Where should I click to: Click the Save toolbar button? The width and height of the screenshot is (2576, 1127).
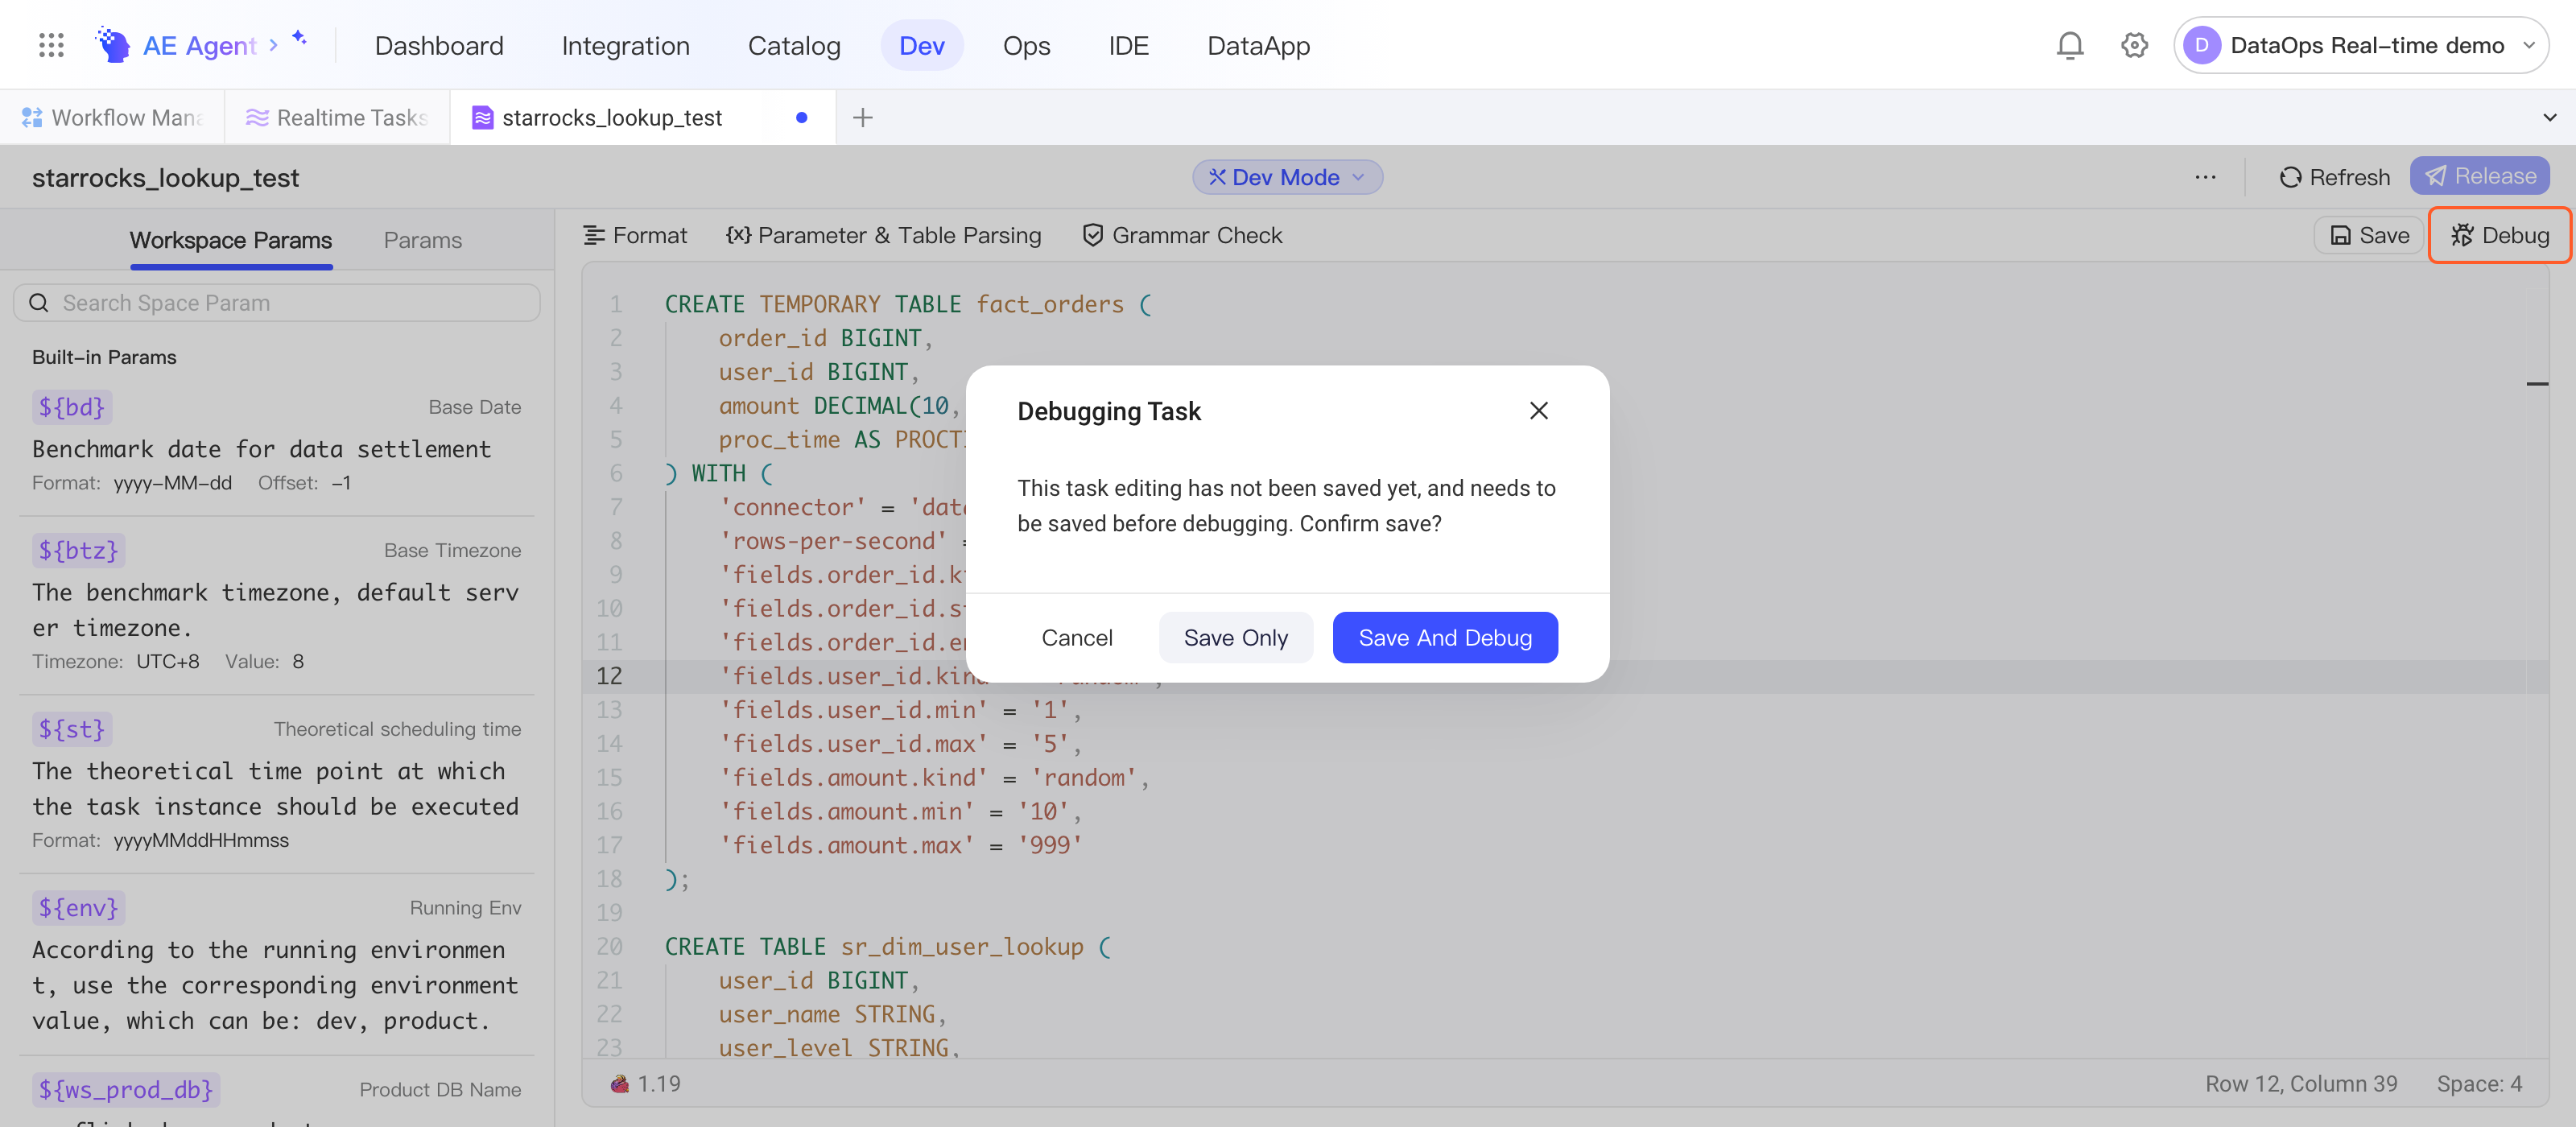2369,235
